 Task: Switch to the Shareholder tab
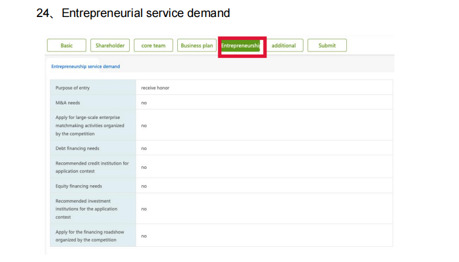[110, 45]
